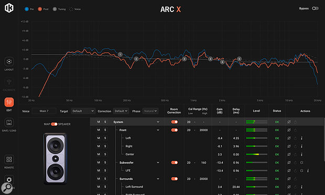Toggle Room Correction for Surrounds
The image size is (325, 195).
click(175, 179)
